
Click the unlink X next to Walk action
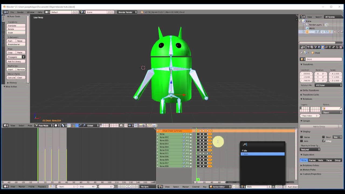click(281, 186)
